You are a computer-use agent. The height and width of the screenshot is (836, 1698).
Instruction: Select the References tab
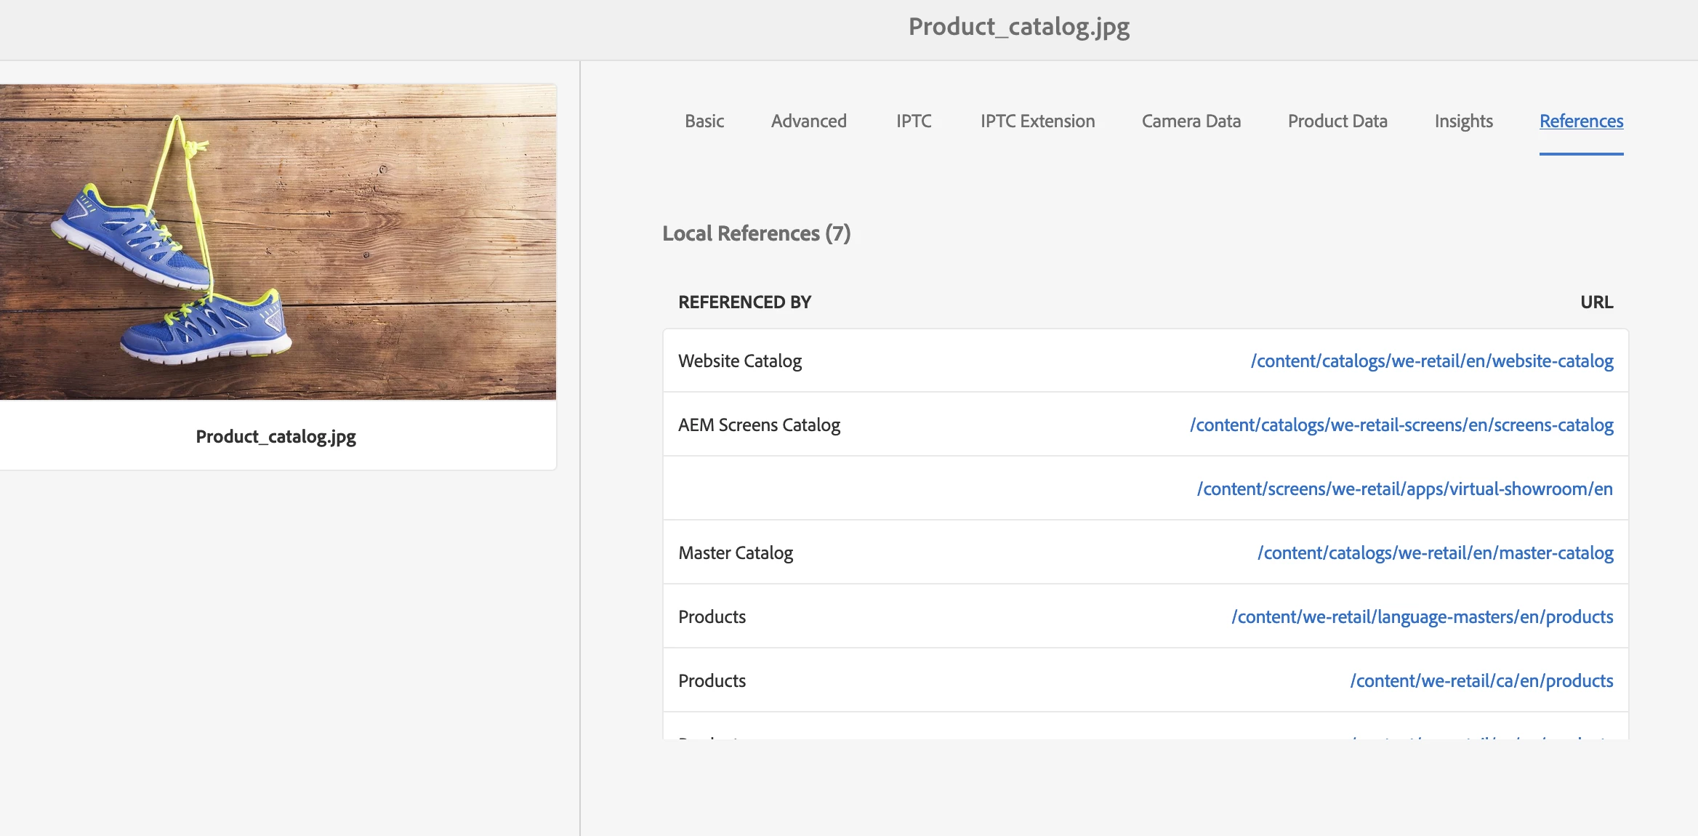pos(1581,121)
